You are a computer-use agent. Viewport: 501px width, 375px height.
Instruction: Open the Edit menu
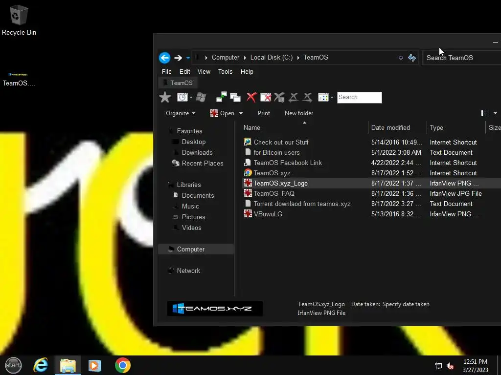click(x=184, y=72)
